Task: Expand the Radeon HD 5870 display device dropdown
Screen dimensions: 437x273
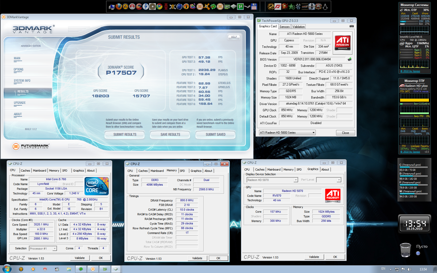Action: pyautogui.click(x=272, y=180)
